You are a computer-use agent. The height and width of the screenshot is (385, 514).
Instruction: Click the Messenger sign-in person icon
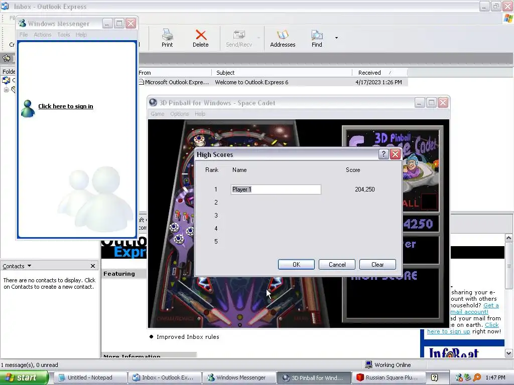(28, 108)
